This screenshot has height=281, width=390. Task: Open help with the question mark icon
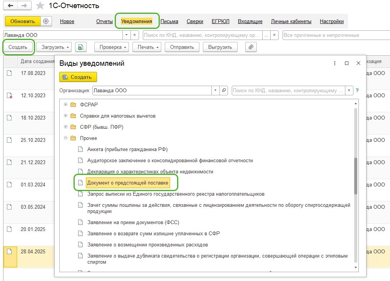pyautogui.click(x=357, y=90)
